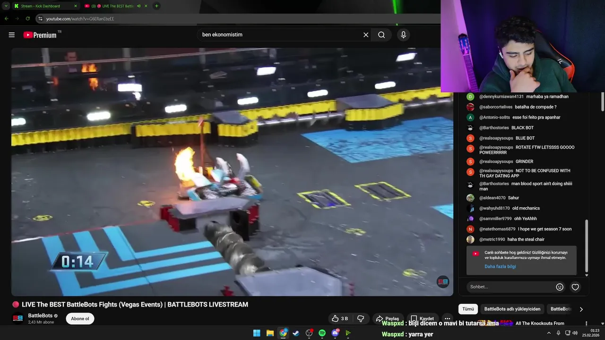Open a new browser tab

(156, 6)
